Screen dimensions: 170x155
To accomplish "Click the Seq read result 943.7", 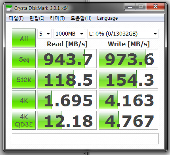I will [67, 59].
